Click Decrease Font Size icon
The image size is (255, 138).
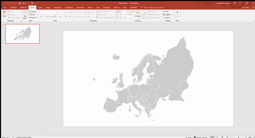click(68, 12)
